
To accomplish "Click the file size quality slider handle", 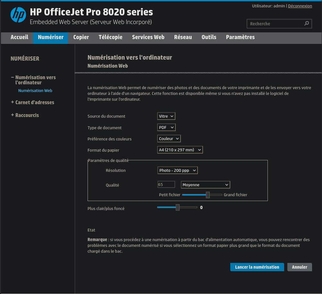I will click(208, 195).
